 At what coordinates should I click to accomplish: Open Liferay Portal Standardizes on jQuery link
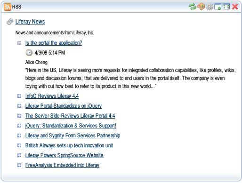pyautogui.click(x=64, y=106)
